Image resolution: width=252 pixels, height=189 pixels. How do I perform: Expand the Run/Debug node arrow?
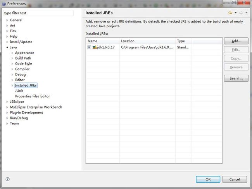click(x=7, y=118)
